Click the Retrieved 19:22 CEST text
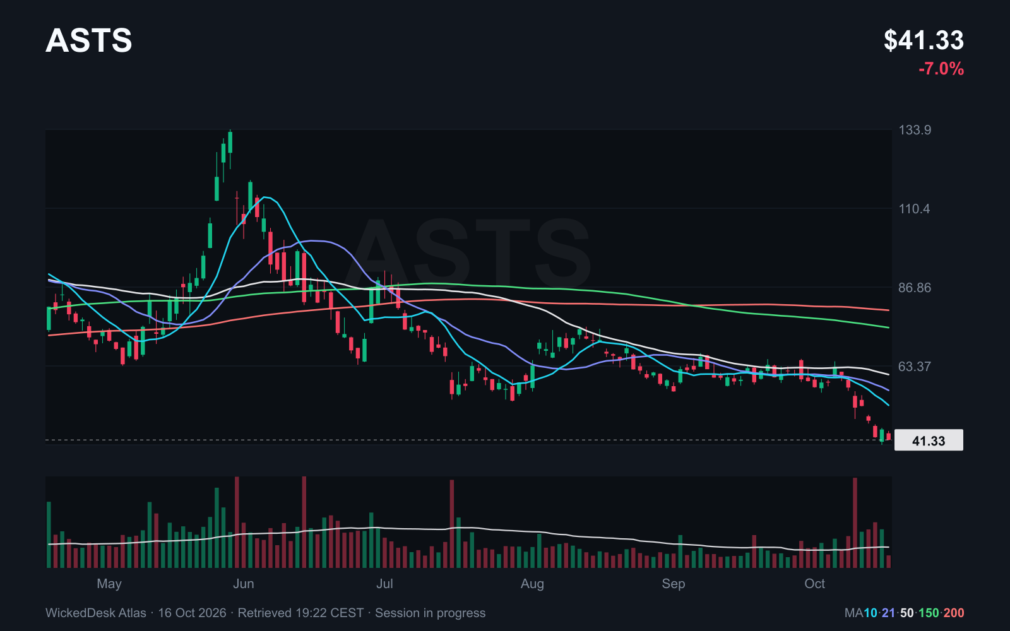The width and height of the screenshot is (1010, 631). 300,613
